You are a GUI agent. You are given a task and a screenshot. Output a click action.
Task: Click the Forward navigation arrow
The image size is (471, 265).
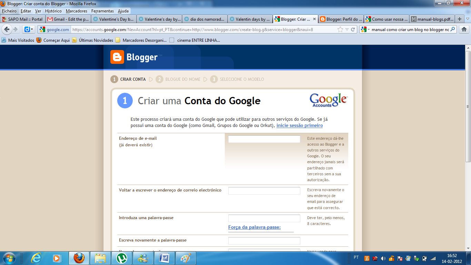15,29
